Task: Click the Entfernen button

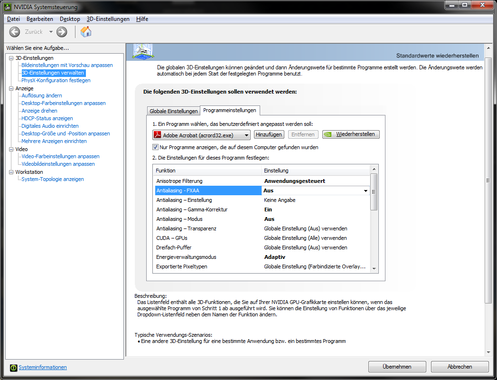Action: coord(303,134)
